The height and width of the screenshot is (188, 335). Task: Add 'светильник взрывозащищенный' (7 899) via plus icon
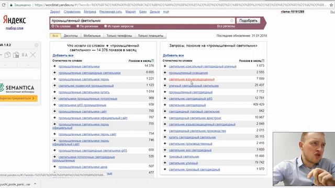[x=165, y=79]
